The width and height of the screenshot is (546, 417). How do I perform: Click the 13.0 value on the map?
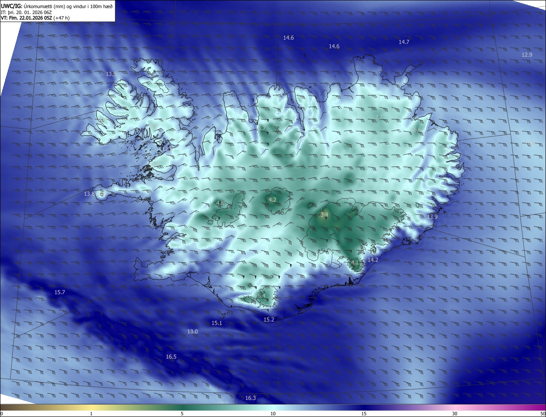[x=192, y=331]
